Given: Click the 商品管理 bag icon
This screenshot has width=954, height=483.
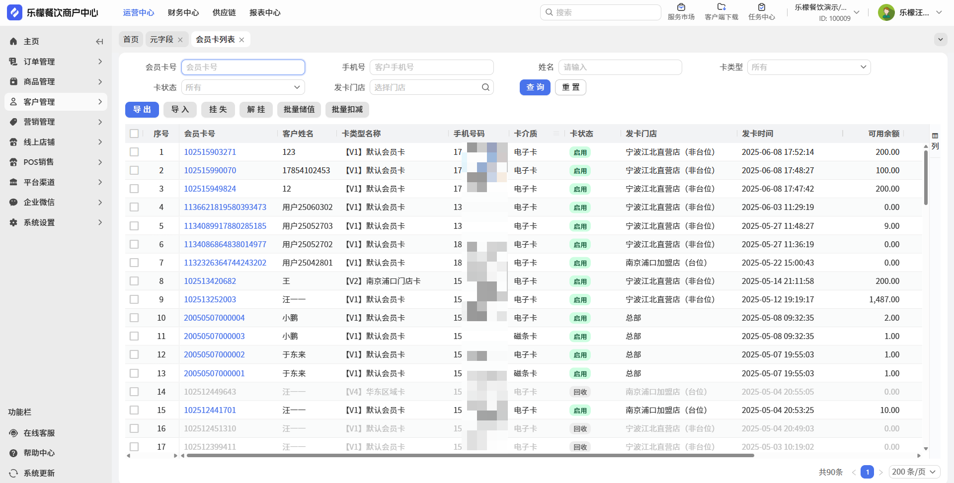Looking at the screenshot, I should 13,81.
